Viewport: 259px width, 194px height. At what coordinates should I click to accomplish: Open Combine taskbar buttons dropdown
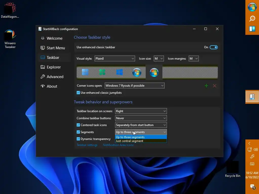point(141,118)
